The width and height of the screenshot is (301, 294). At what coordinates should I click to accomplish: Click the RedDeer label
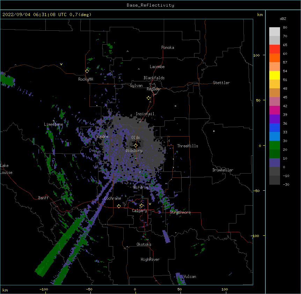[x=154, y=89]
